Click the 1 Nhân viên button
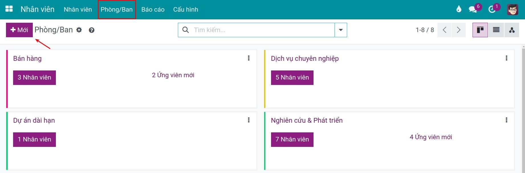 pyautogui.click(x=34, y=139)
